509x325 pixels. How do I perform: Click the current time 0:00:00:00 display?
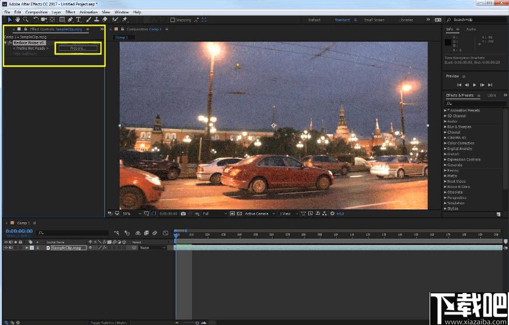pos(19,231)
